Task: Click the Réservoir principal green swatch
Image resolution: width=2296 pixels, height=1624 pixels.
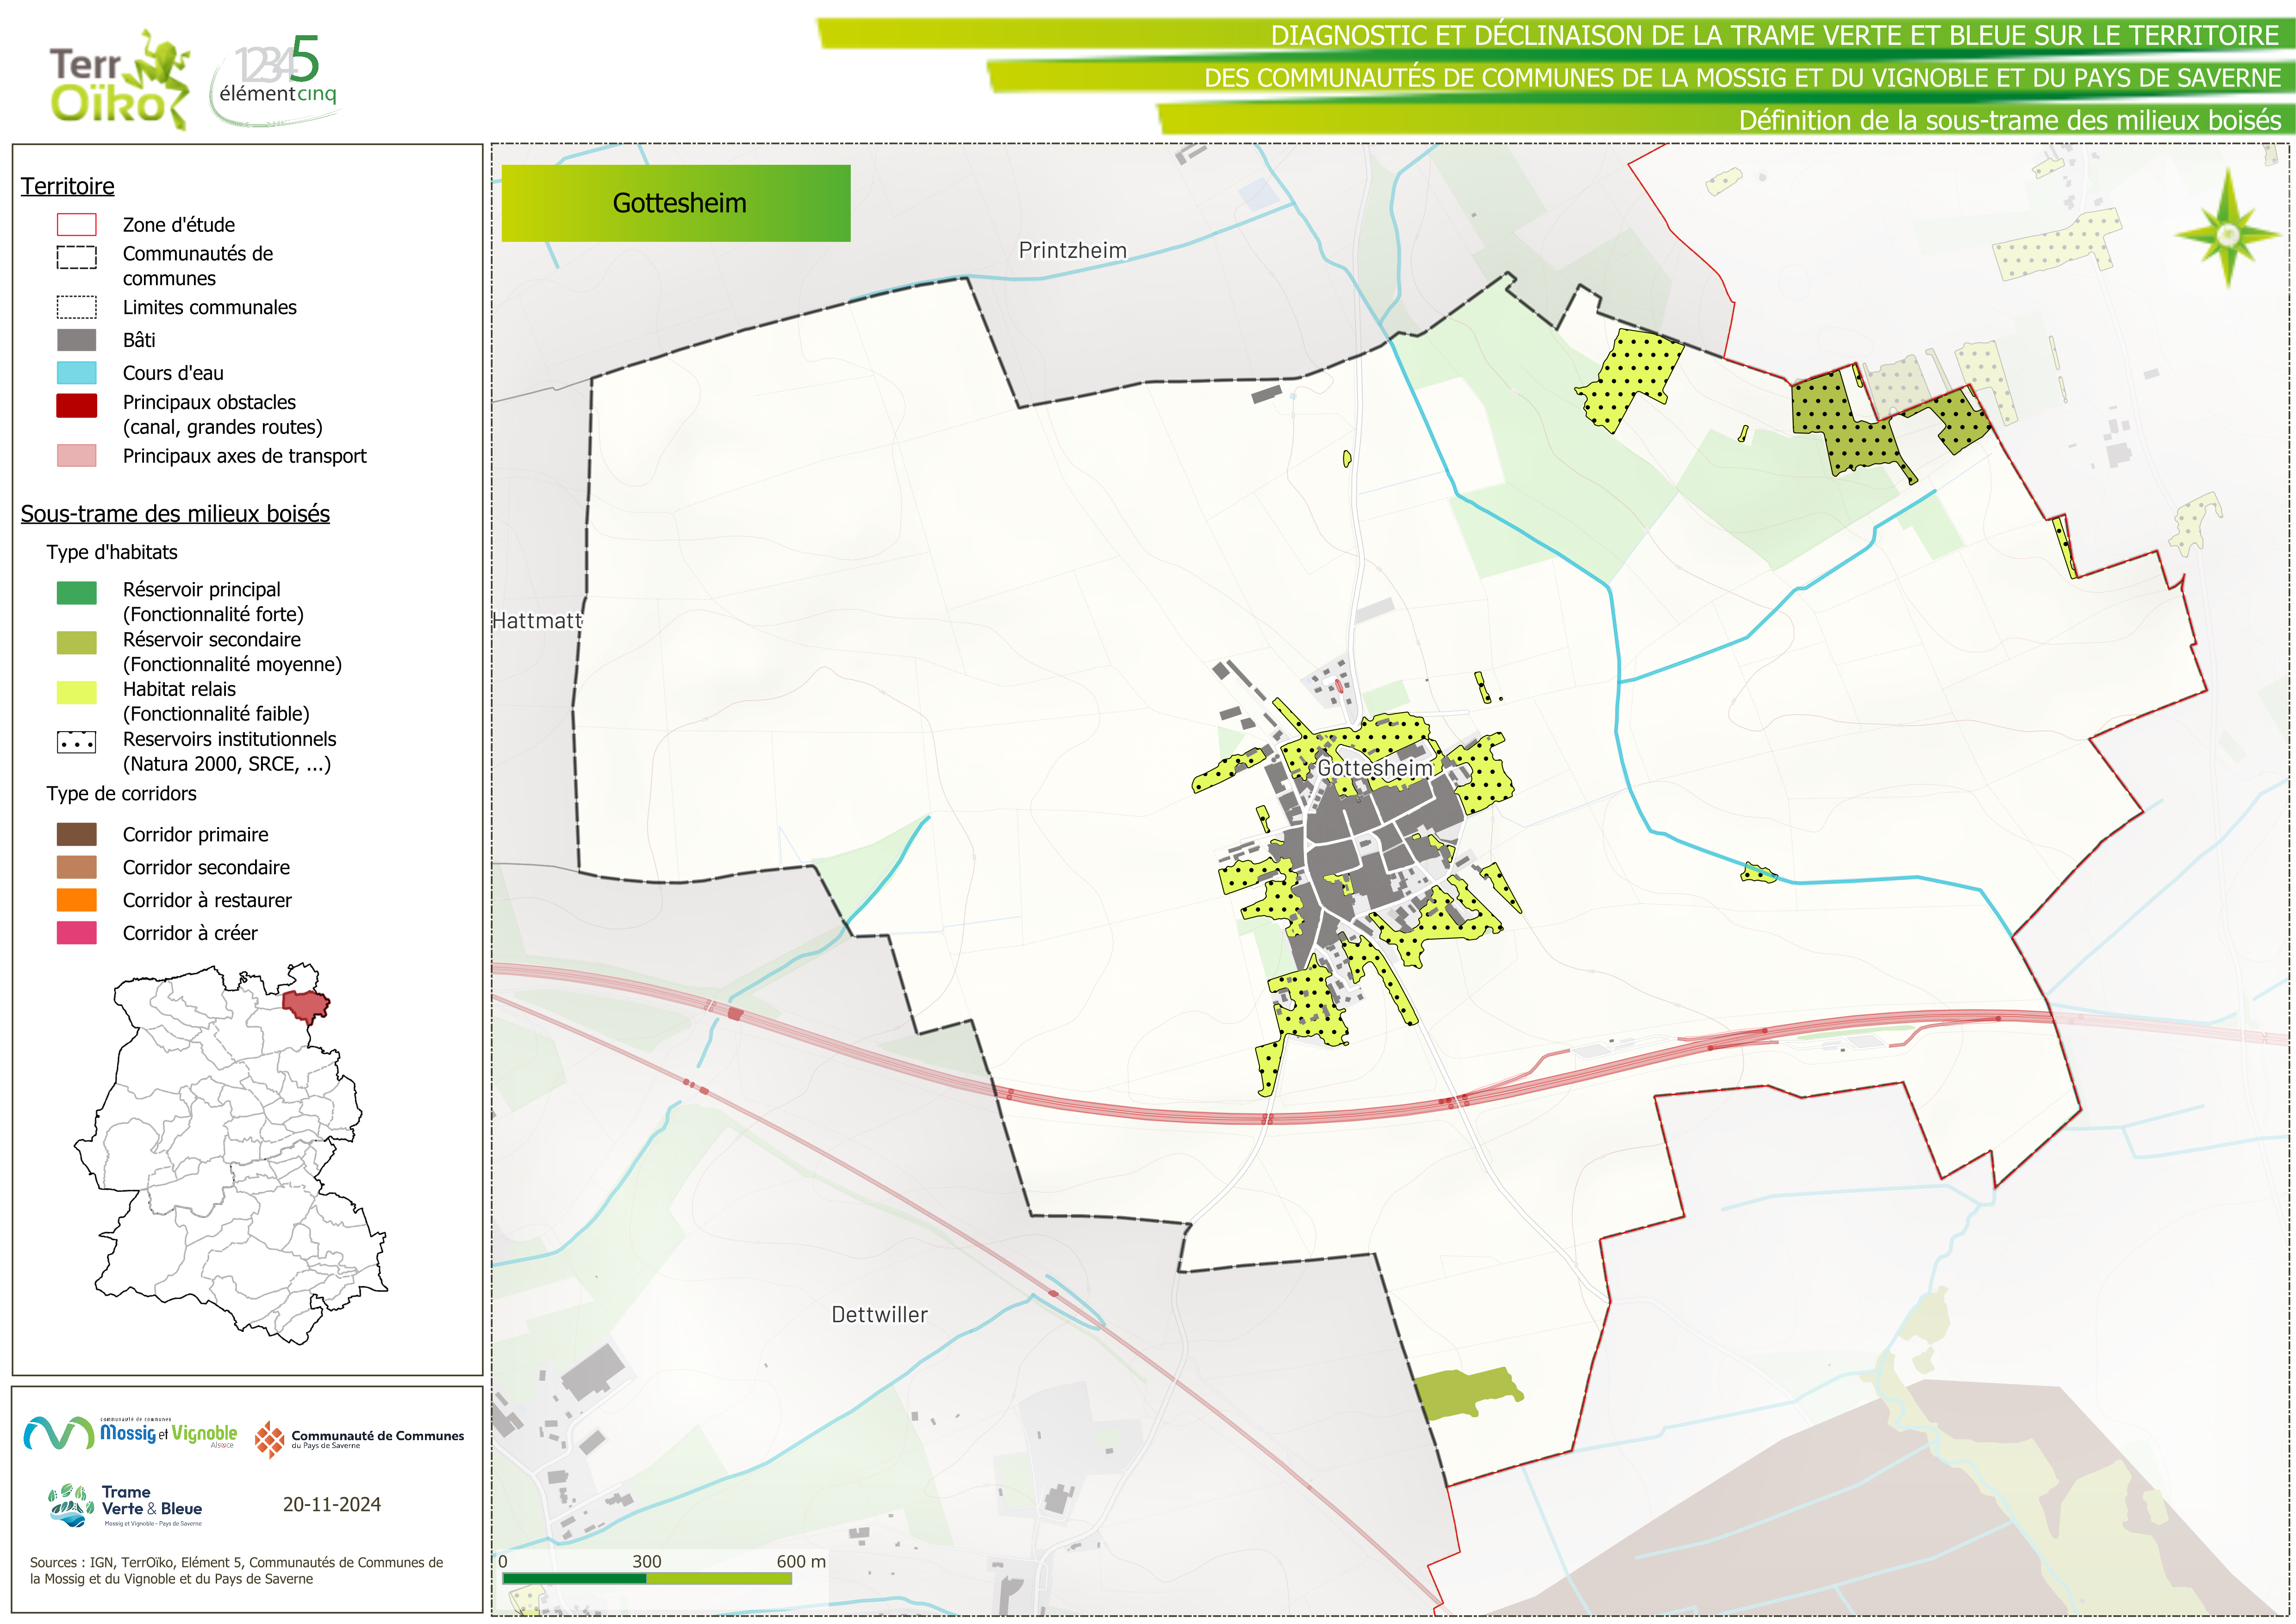Action: pyautogui.click(x=77, y=592)
